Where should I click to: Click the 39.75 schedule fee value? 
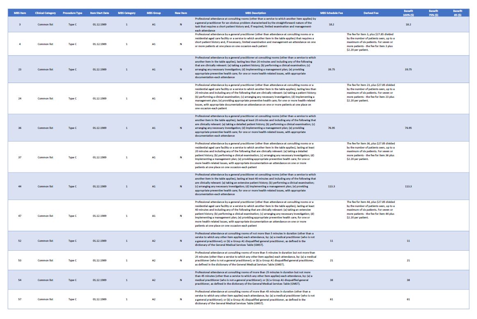(331, 70)
